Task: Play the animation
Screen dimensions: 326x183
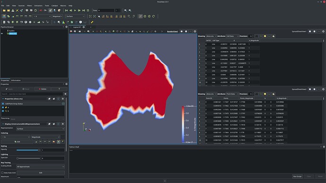Action: pyautogui.click(x=75, y=10)
